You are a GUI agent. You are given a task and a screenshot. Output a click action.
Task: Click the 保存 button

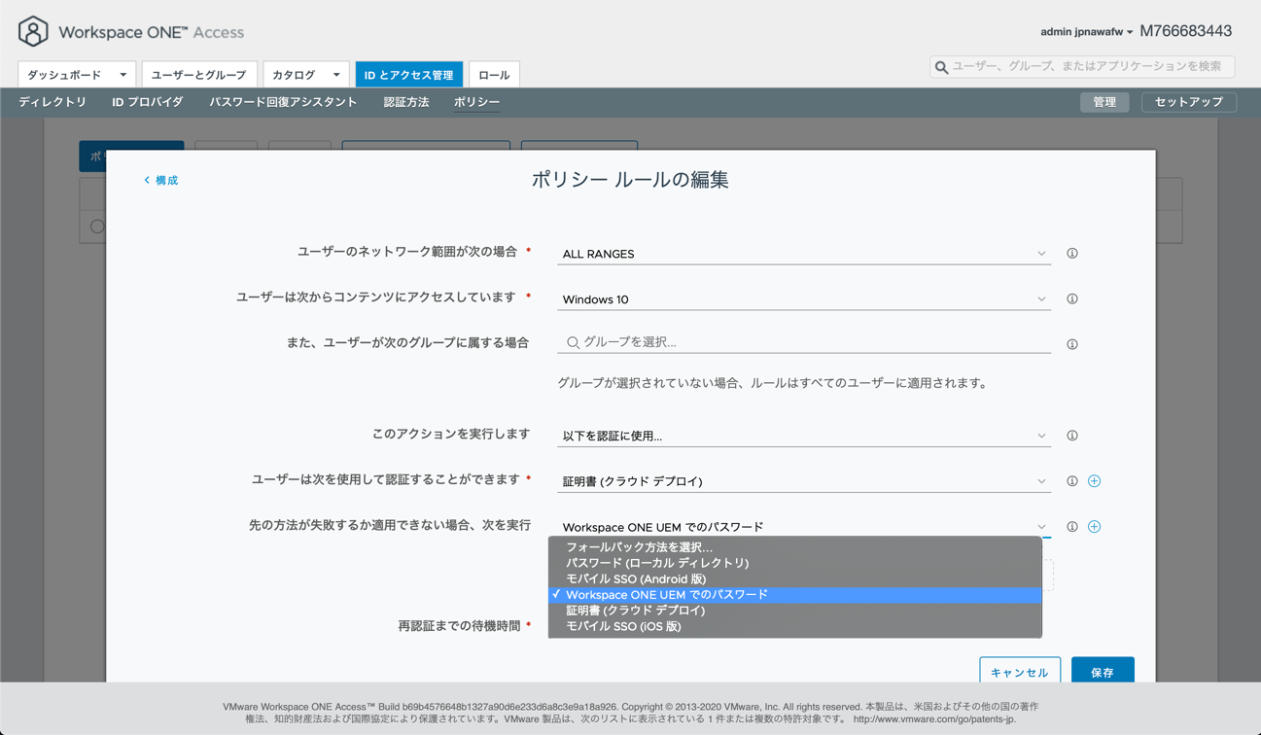point(1103,671)
